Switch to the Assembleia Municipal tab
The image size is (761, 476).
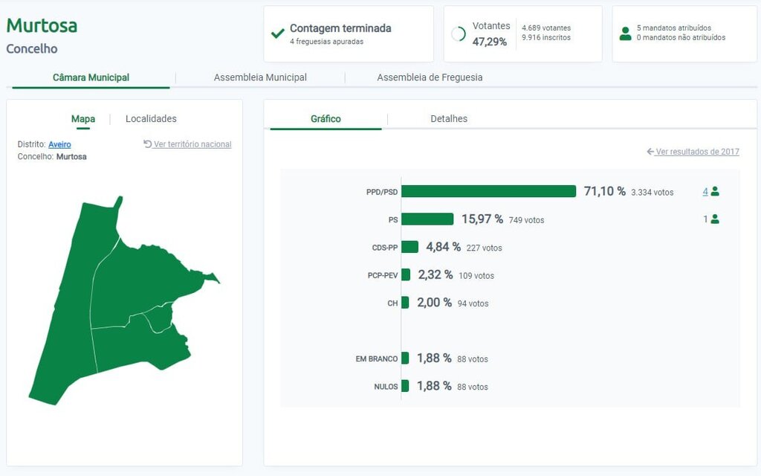260,77
